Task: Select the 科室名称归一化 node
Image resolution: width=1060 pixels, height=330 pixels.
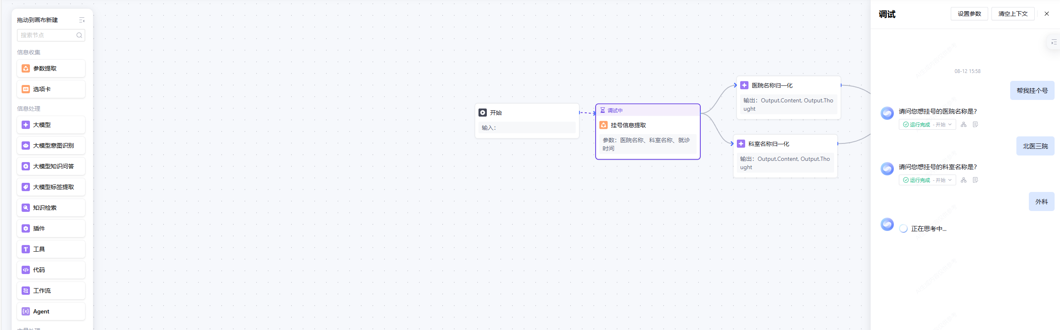Action: (785, 144)
